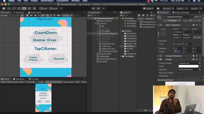Switch to the Asset Store tab

[x=35, y=13]
